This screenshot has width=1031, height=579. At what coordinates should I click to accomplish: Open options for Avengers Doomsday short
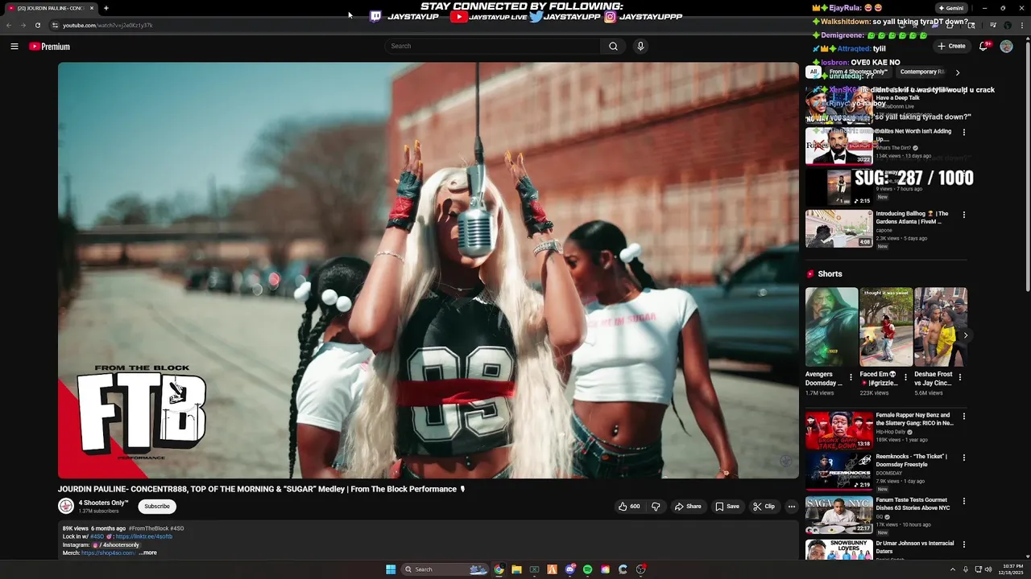coord(851,376)
